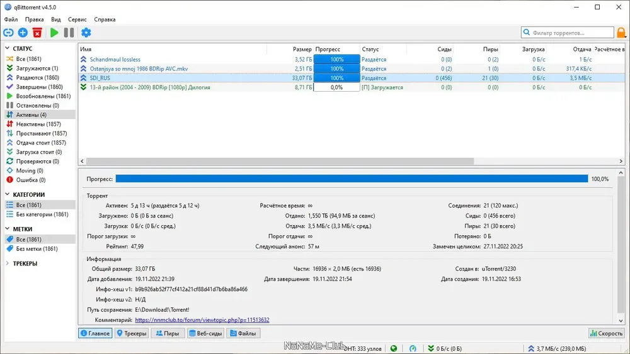This screenshot has height=354, width=630.
Task: Switch to the Файлы tab
Action: pyautogui.click(x=243, y=333)
